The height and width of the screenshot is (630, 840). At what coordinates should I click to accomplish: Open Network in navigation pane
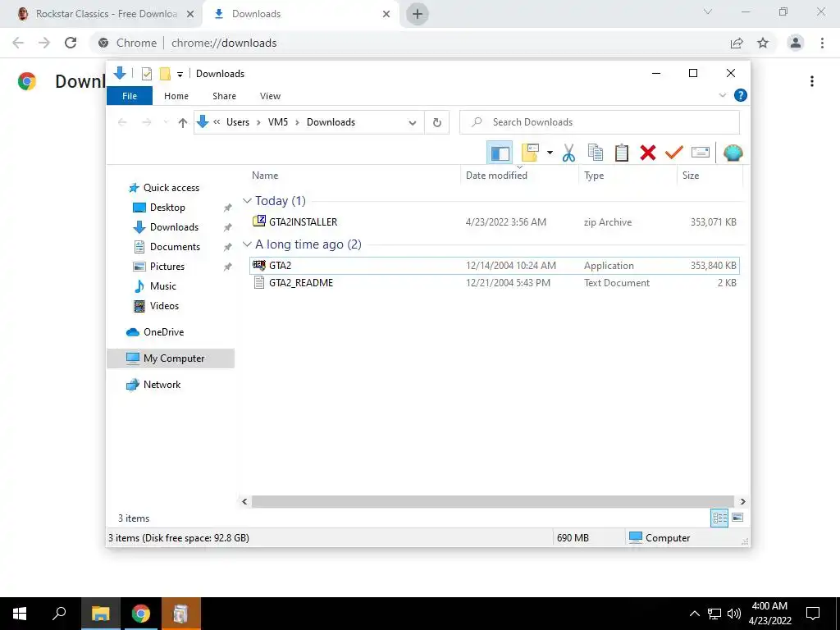[x=162, y=385]
